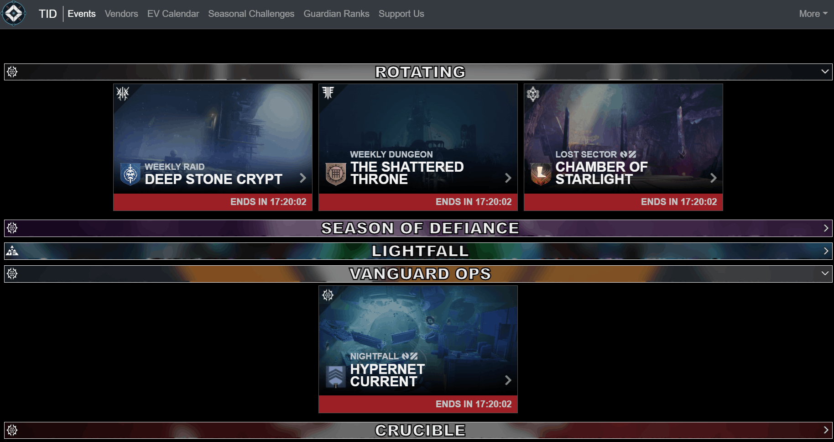Click the Lightfall pyramid icon
The width and height of the screenshot is (834, 442).
pos(12,251)
